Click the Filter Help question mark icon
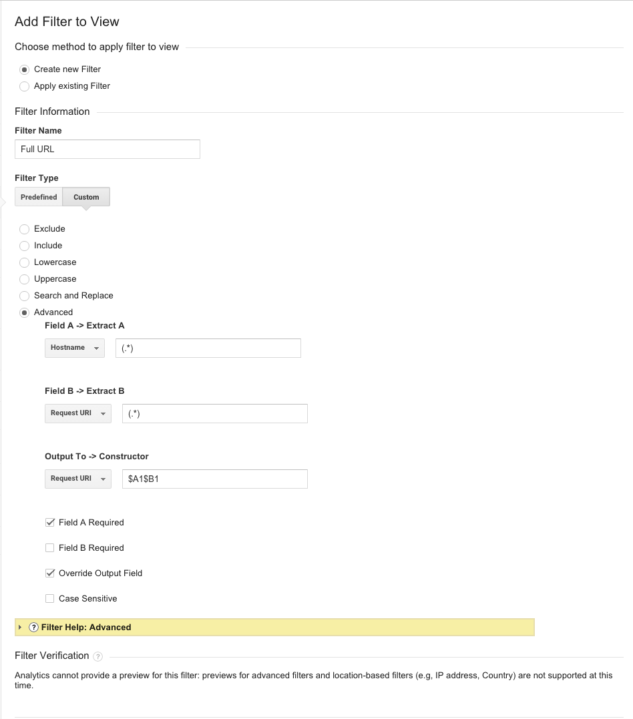The width and height of the screenshot is (633, 719). [34, 628]
